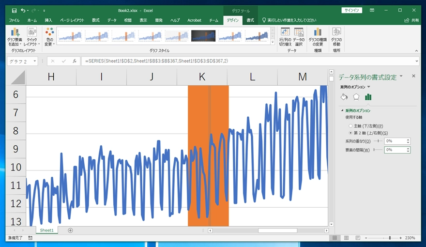
Task: Switch to the Home (ホーム) tab
Action: (32, 20)
